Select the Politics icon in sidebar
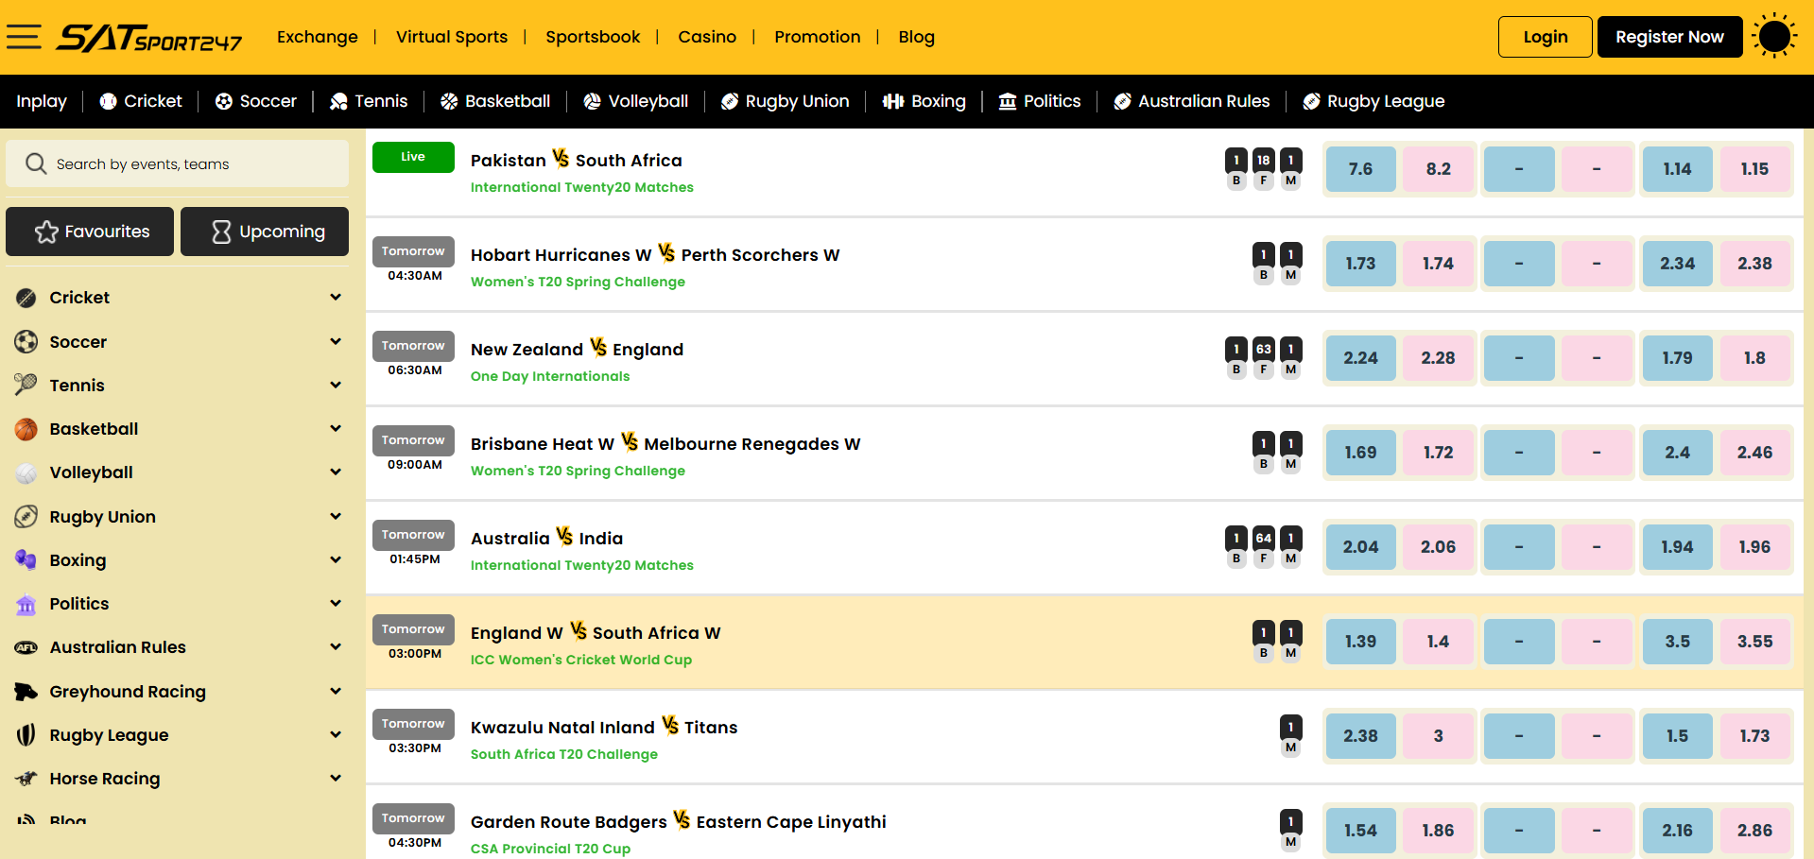The width and height of the screenshot is (1814, 859). 26,604
